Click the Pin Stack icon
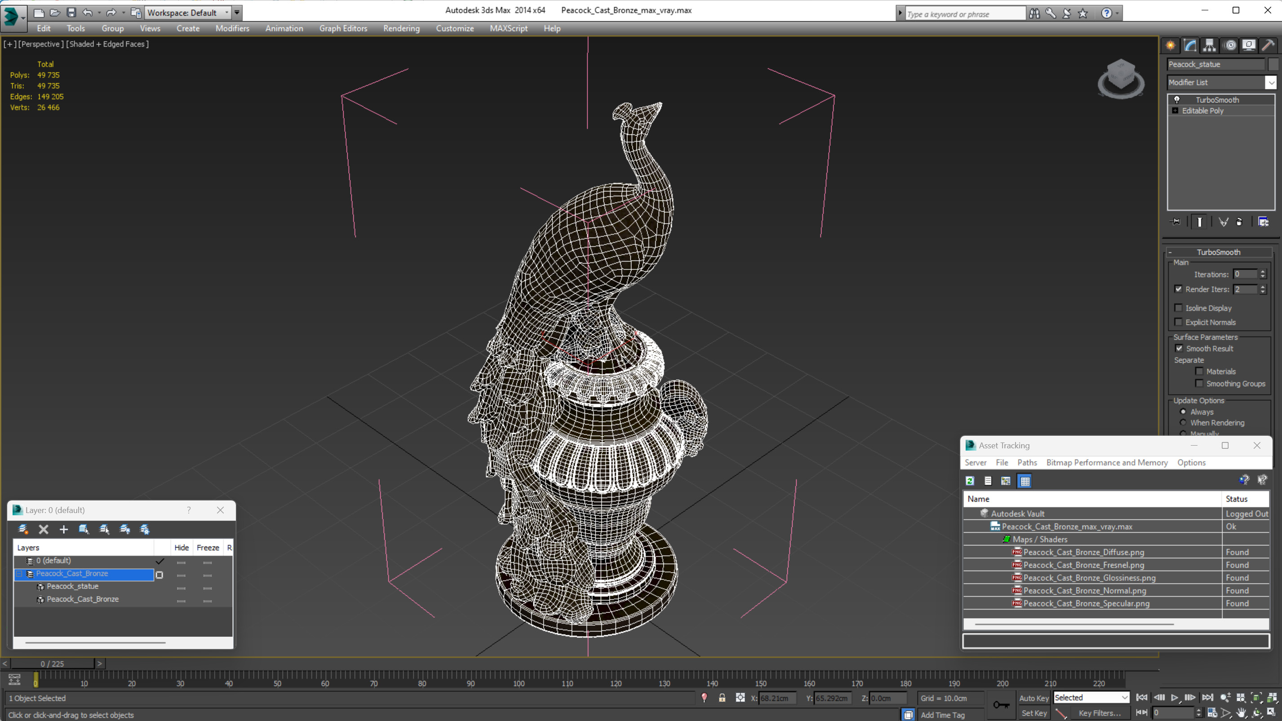The width and height of the screenshot is (1282, 721). 1176,221
